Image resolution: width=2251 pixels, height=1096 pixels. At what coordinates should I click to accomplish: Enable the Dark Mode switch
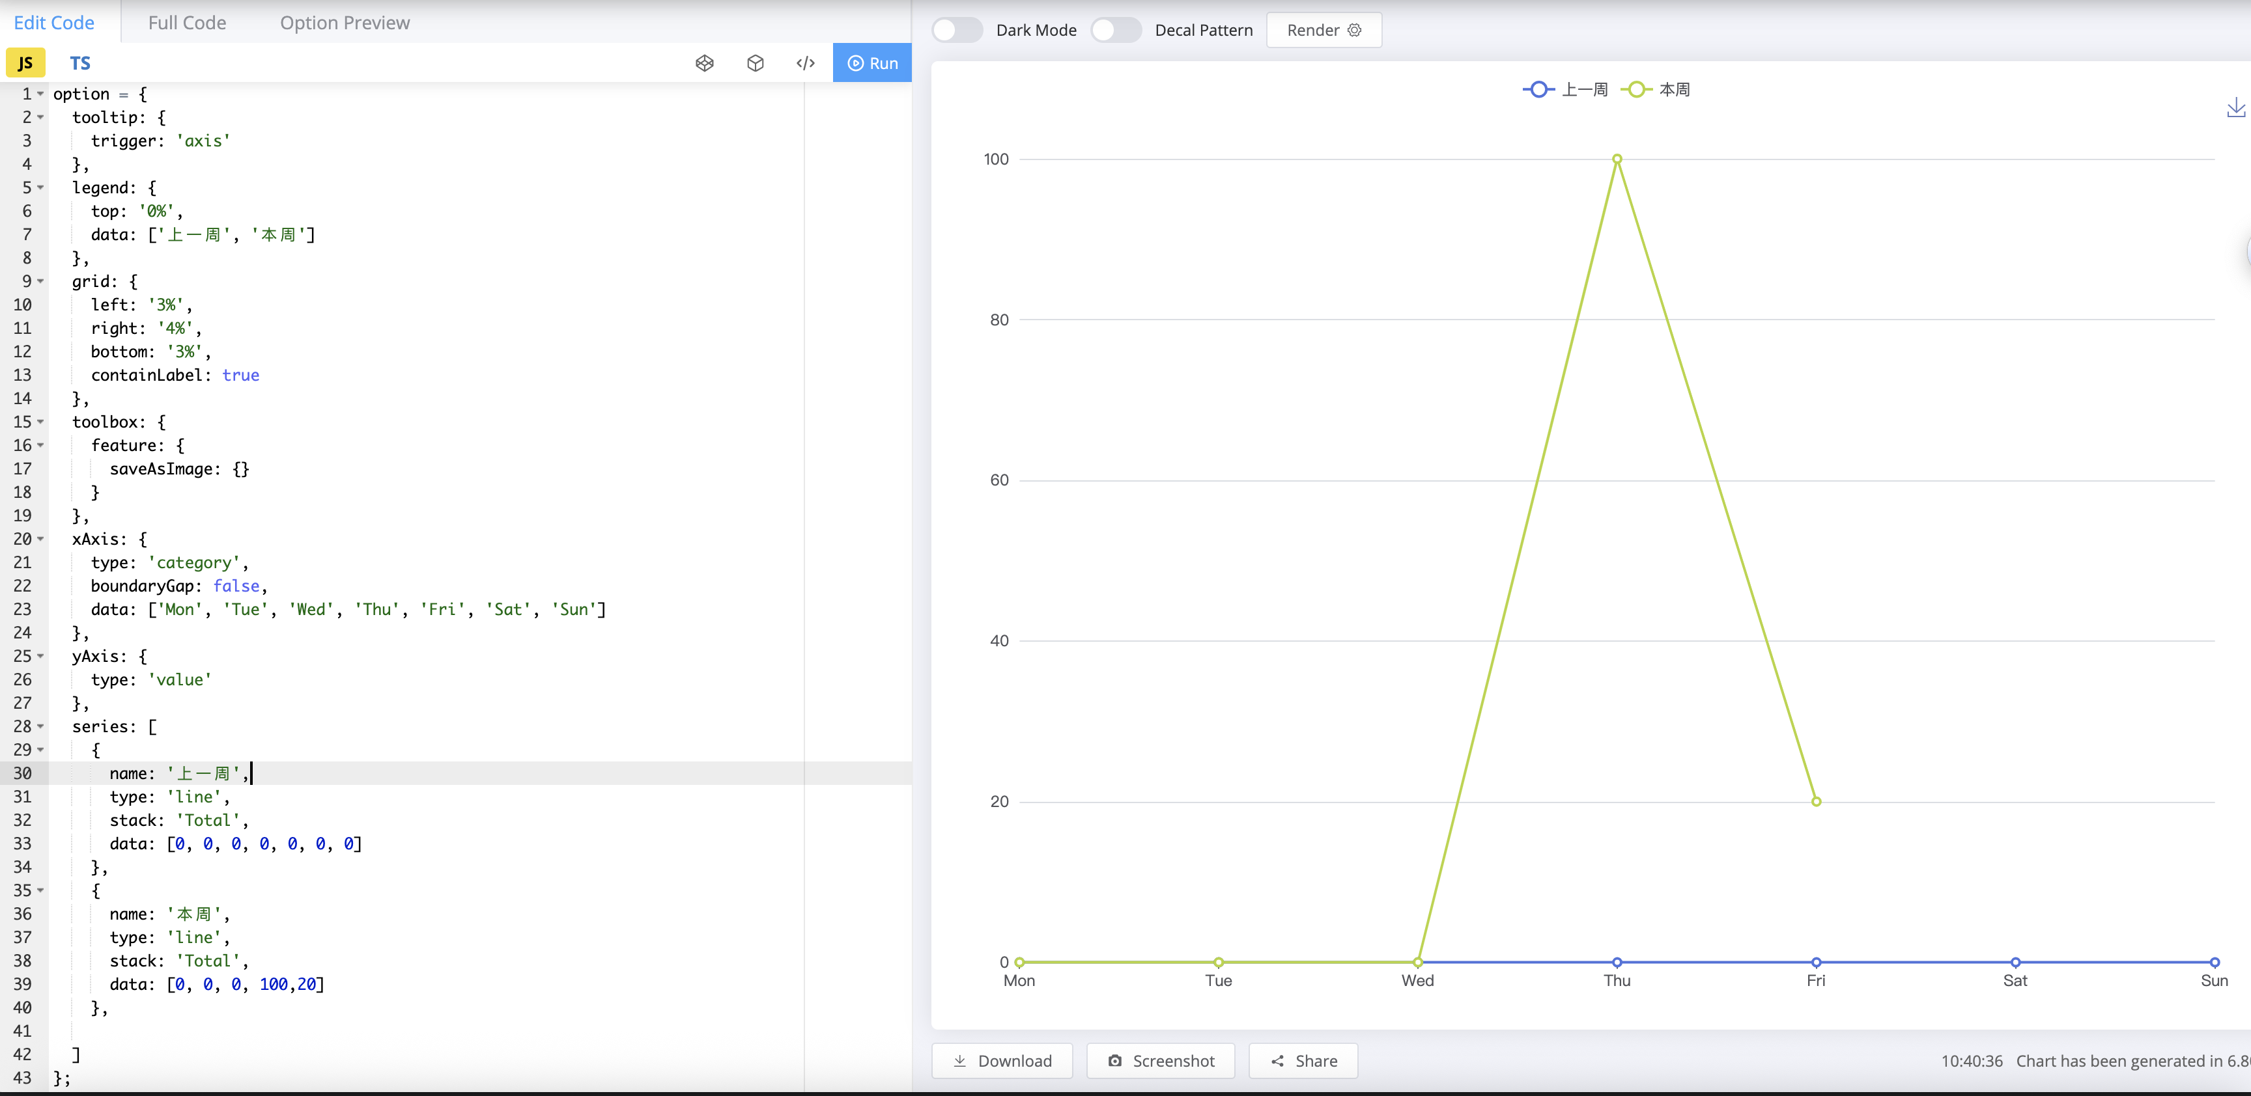[957, 30]
